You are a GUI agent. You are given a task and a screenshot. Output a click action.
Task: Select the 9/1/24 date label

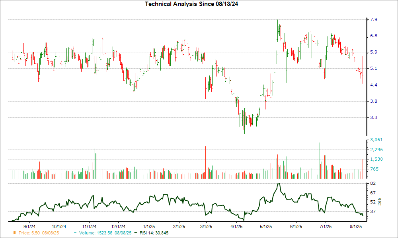(29, 226)
